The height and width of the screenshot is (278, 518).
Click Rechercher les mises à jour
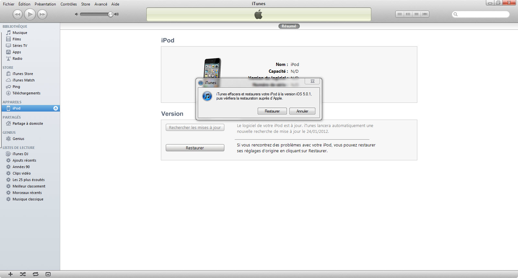(x=195, y=128)
